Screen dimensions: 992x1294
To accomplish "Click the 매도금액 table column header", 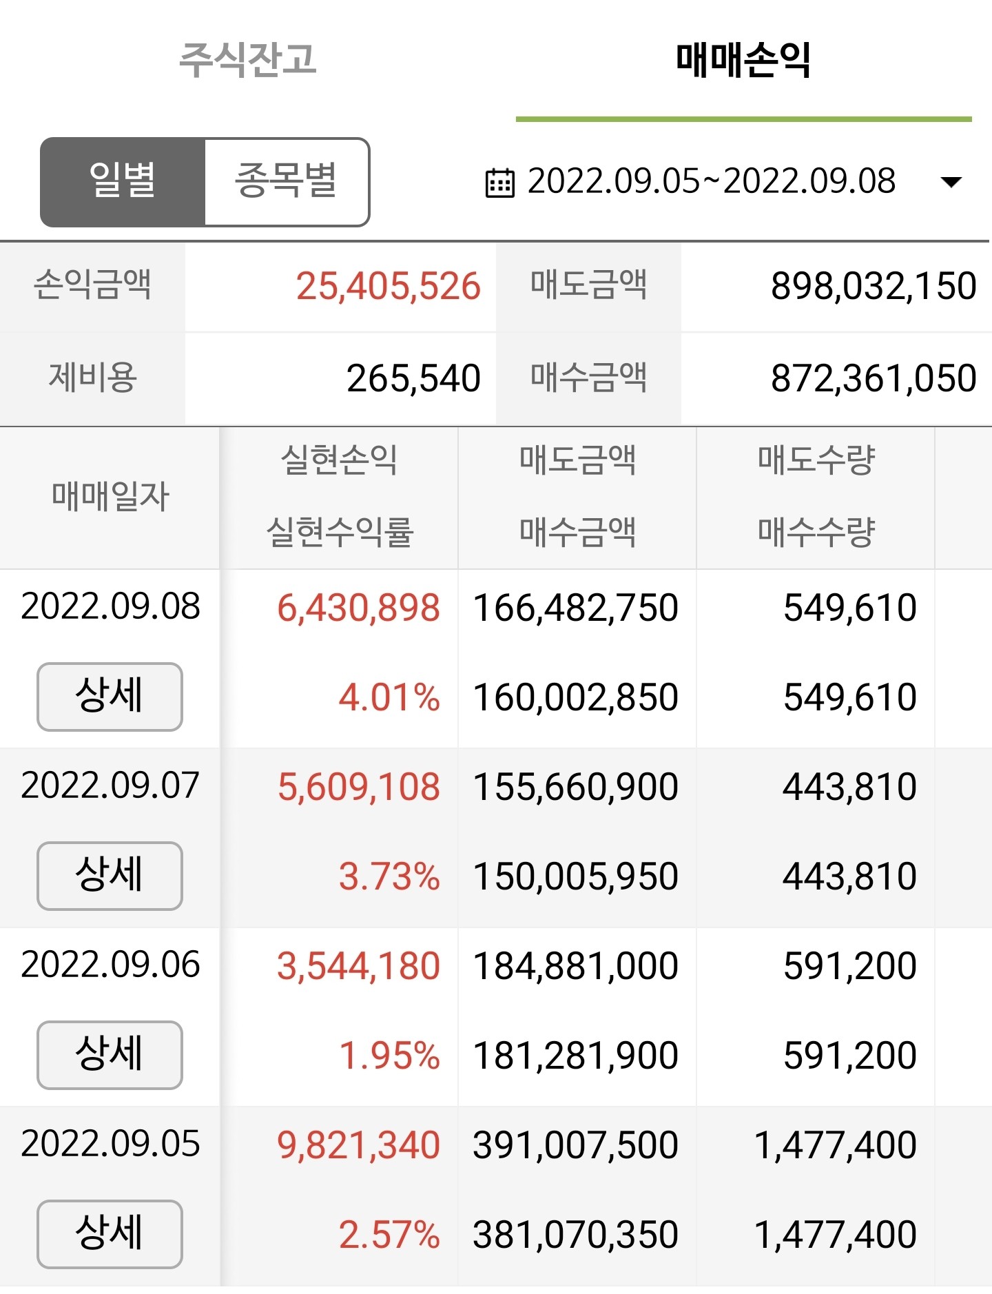I will tap(577, 460).
